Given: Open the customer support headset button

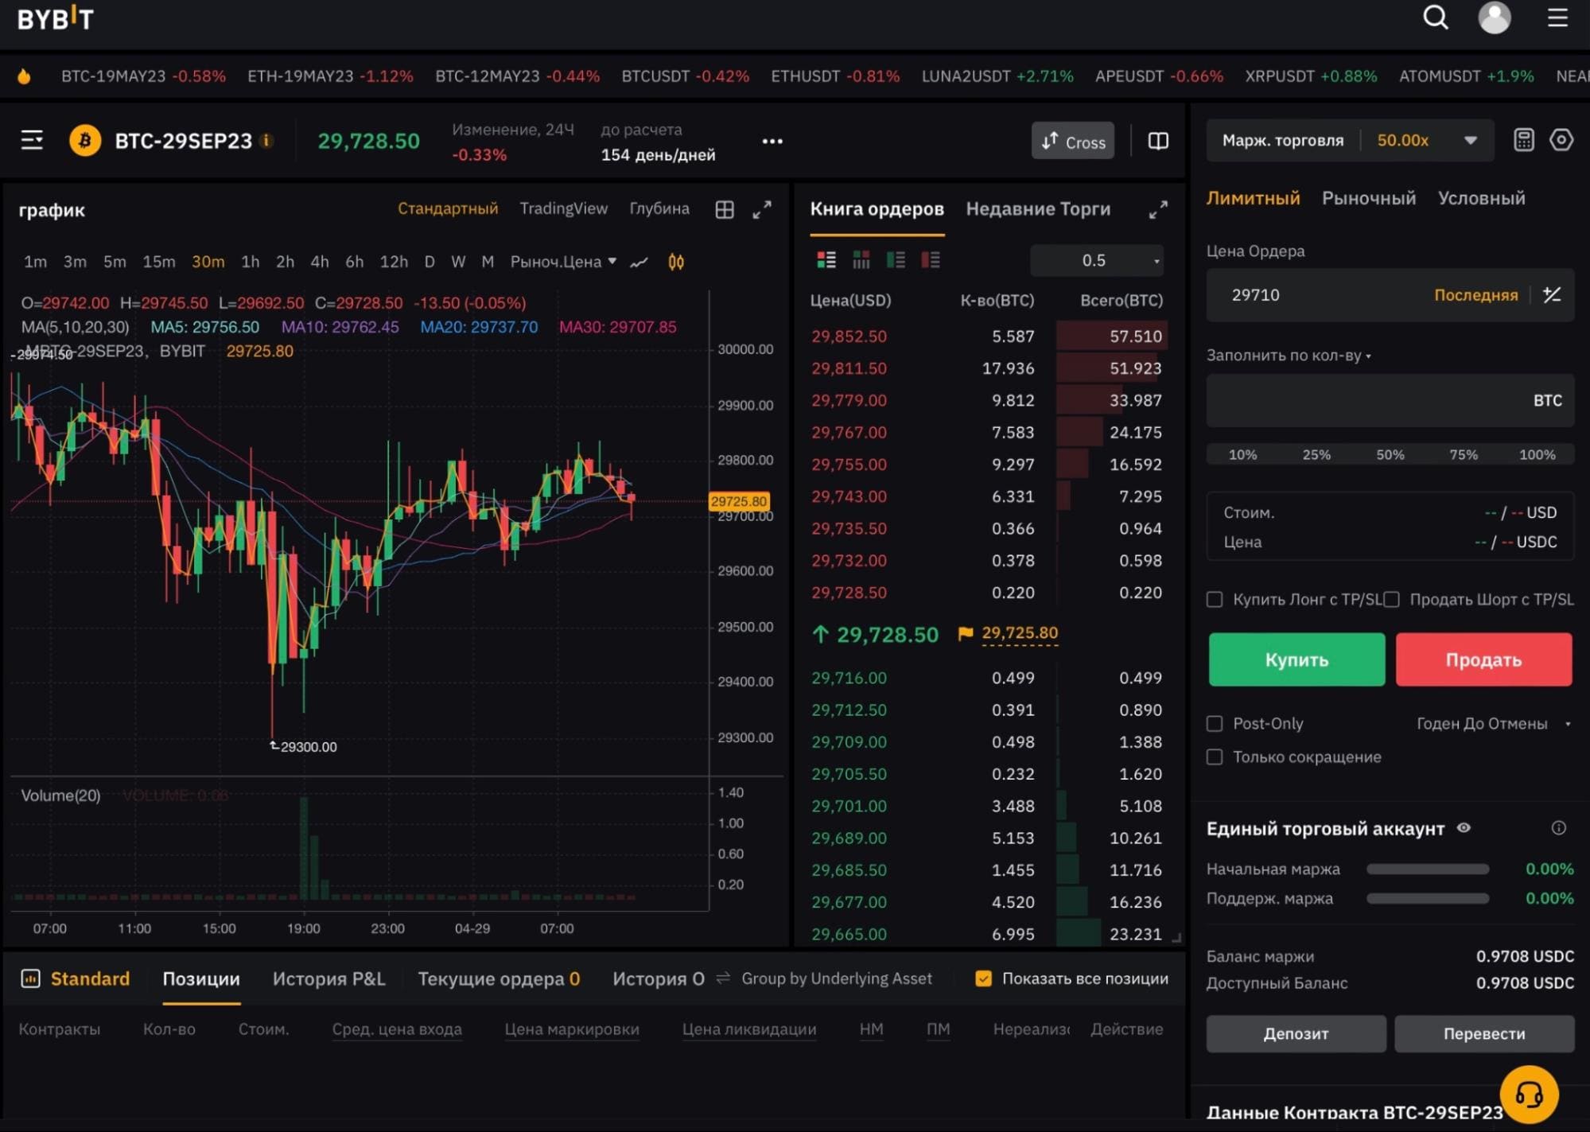Looking at the screenshot, I should 1528,1095.
